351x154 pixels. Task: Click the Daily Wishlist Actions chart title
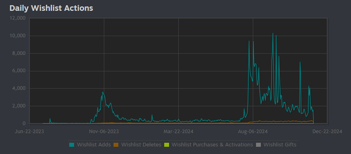[x=51, y=8]
